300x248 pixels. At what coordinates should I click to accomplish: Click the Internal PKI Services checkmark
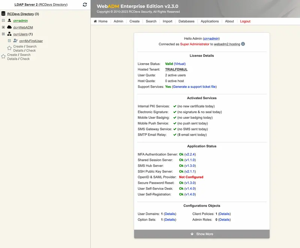(x=175, y=106)
